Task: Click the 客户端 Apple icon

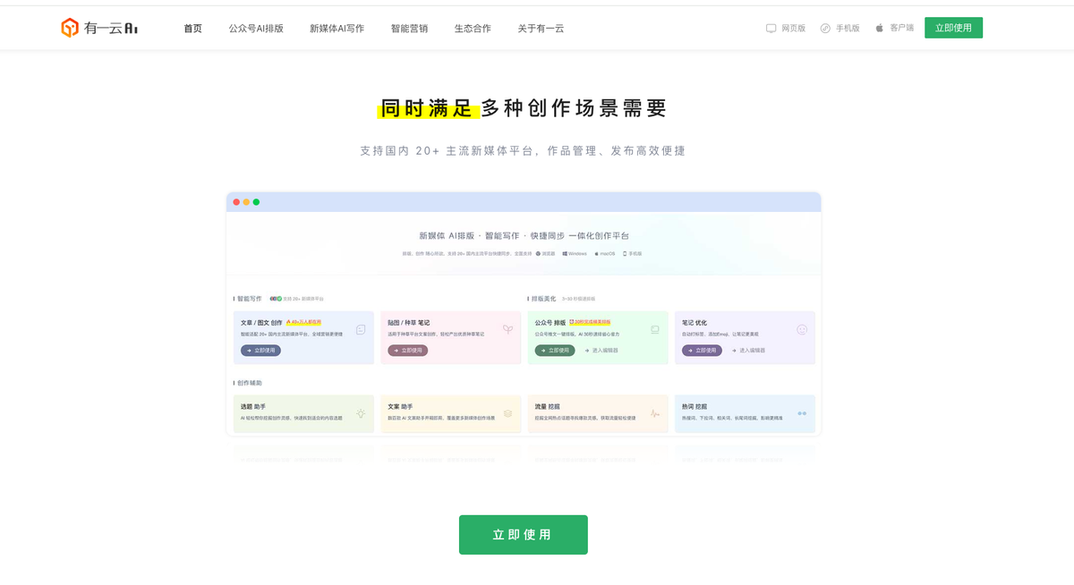Action: click(x=880, y=28)
